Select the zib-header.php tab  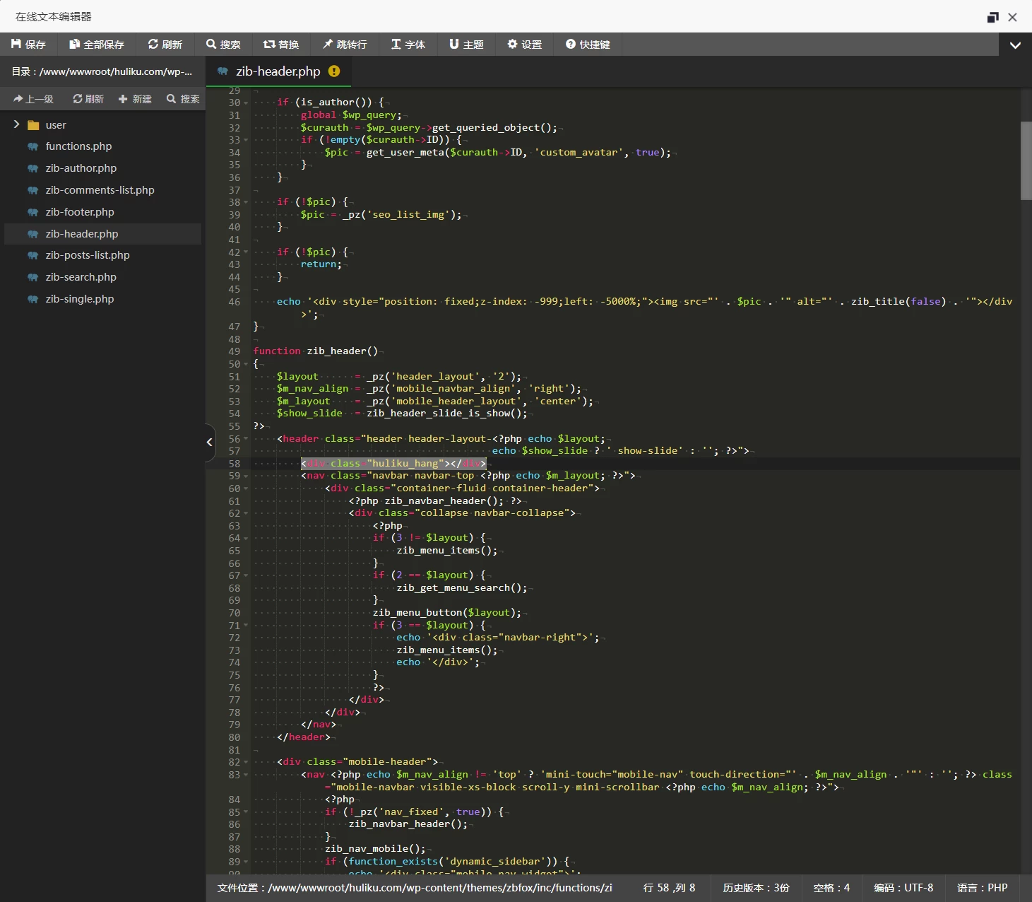[x=278, y=71]
